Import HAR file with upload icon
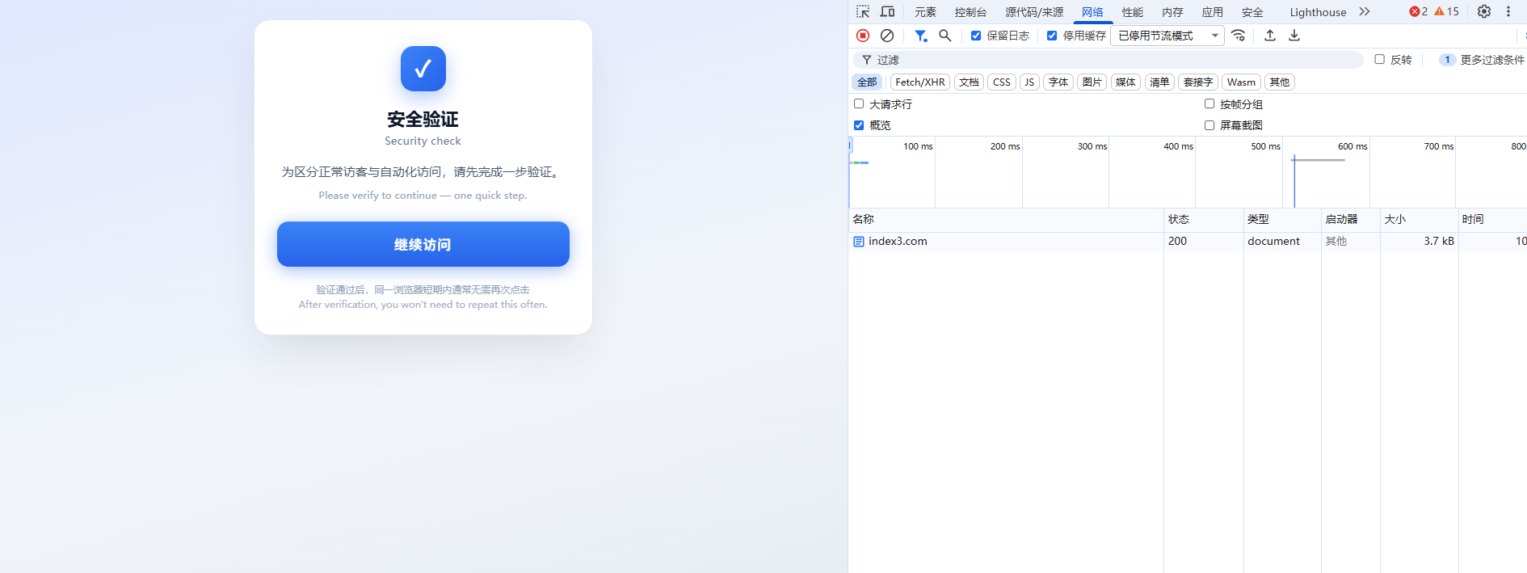This screenshot has height=573, width=1527. [1270, 36]
